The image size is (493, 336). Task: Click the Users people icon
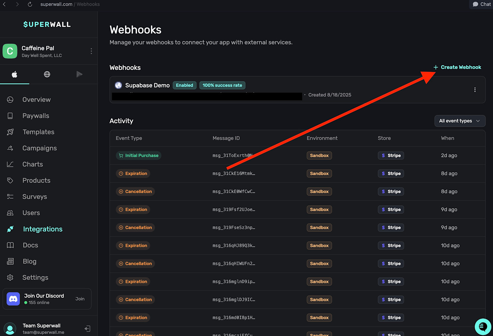tap(10, 213)
